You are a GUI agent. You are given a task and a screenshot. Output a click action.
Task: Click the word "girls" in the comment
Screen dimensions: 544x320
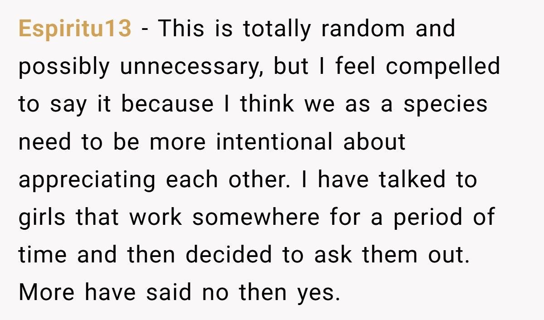(x=40, y=217)
